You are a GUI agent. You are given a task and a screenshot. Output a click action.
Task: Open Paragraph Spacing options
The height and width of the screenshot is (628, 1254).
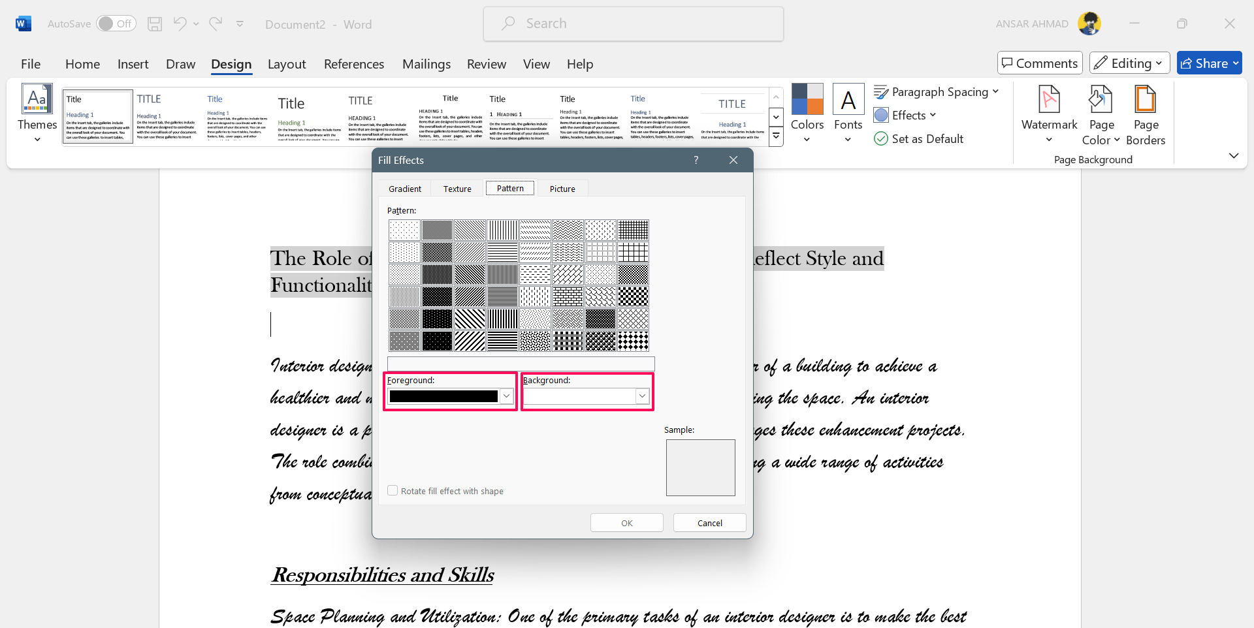pos(937,92)
